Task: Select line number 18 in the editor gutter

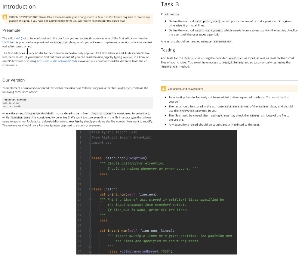Action: coord(79,220)
